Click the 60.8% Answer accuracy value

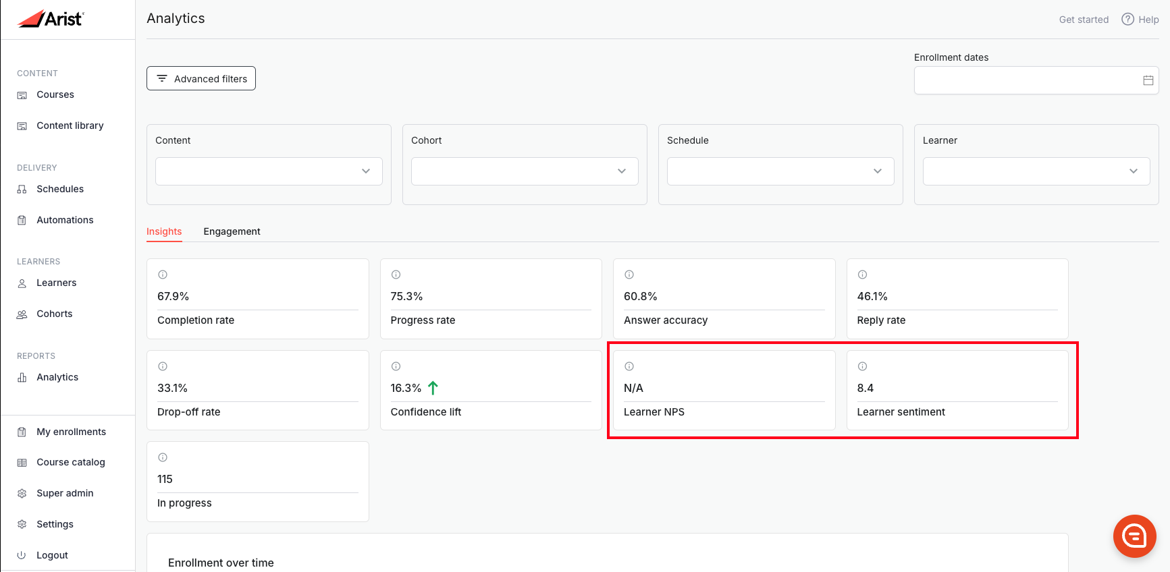(x=640, y=296)
